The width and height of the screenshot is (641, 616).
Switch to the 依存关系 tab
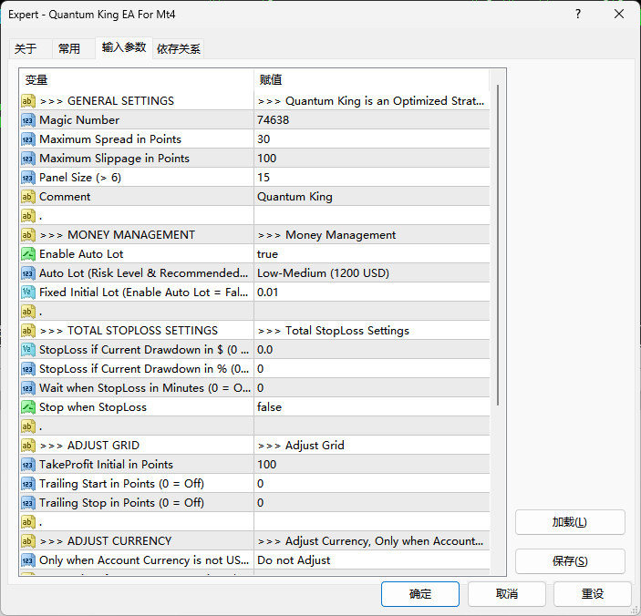(179, 48)
